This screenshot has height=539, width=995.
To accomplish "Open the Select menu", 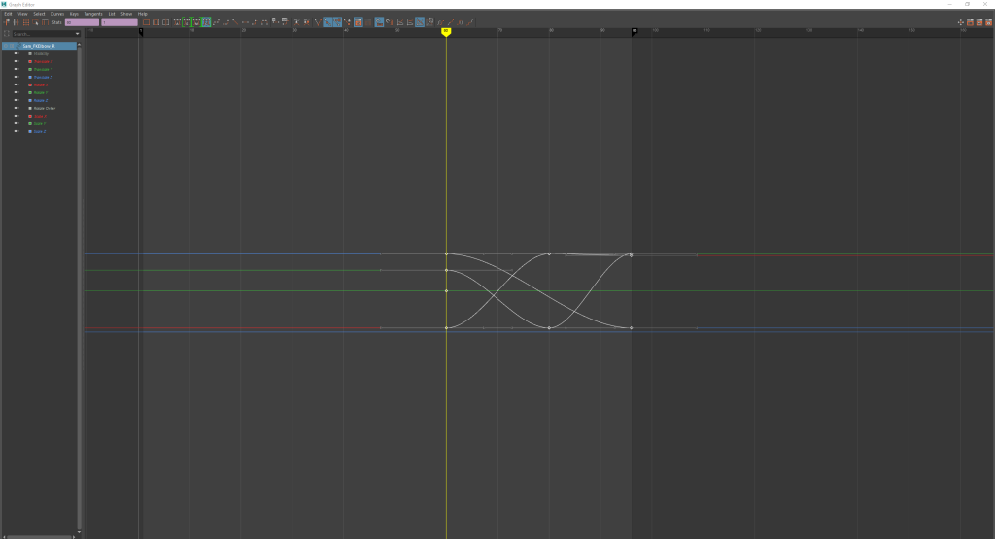I will (39, 14).
